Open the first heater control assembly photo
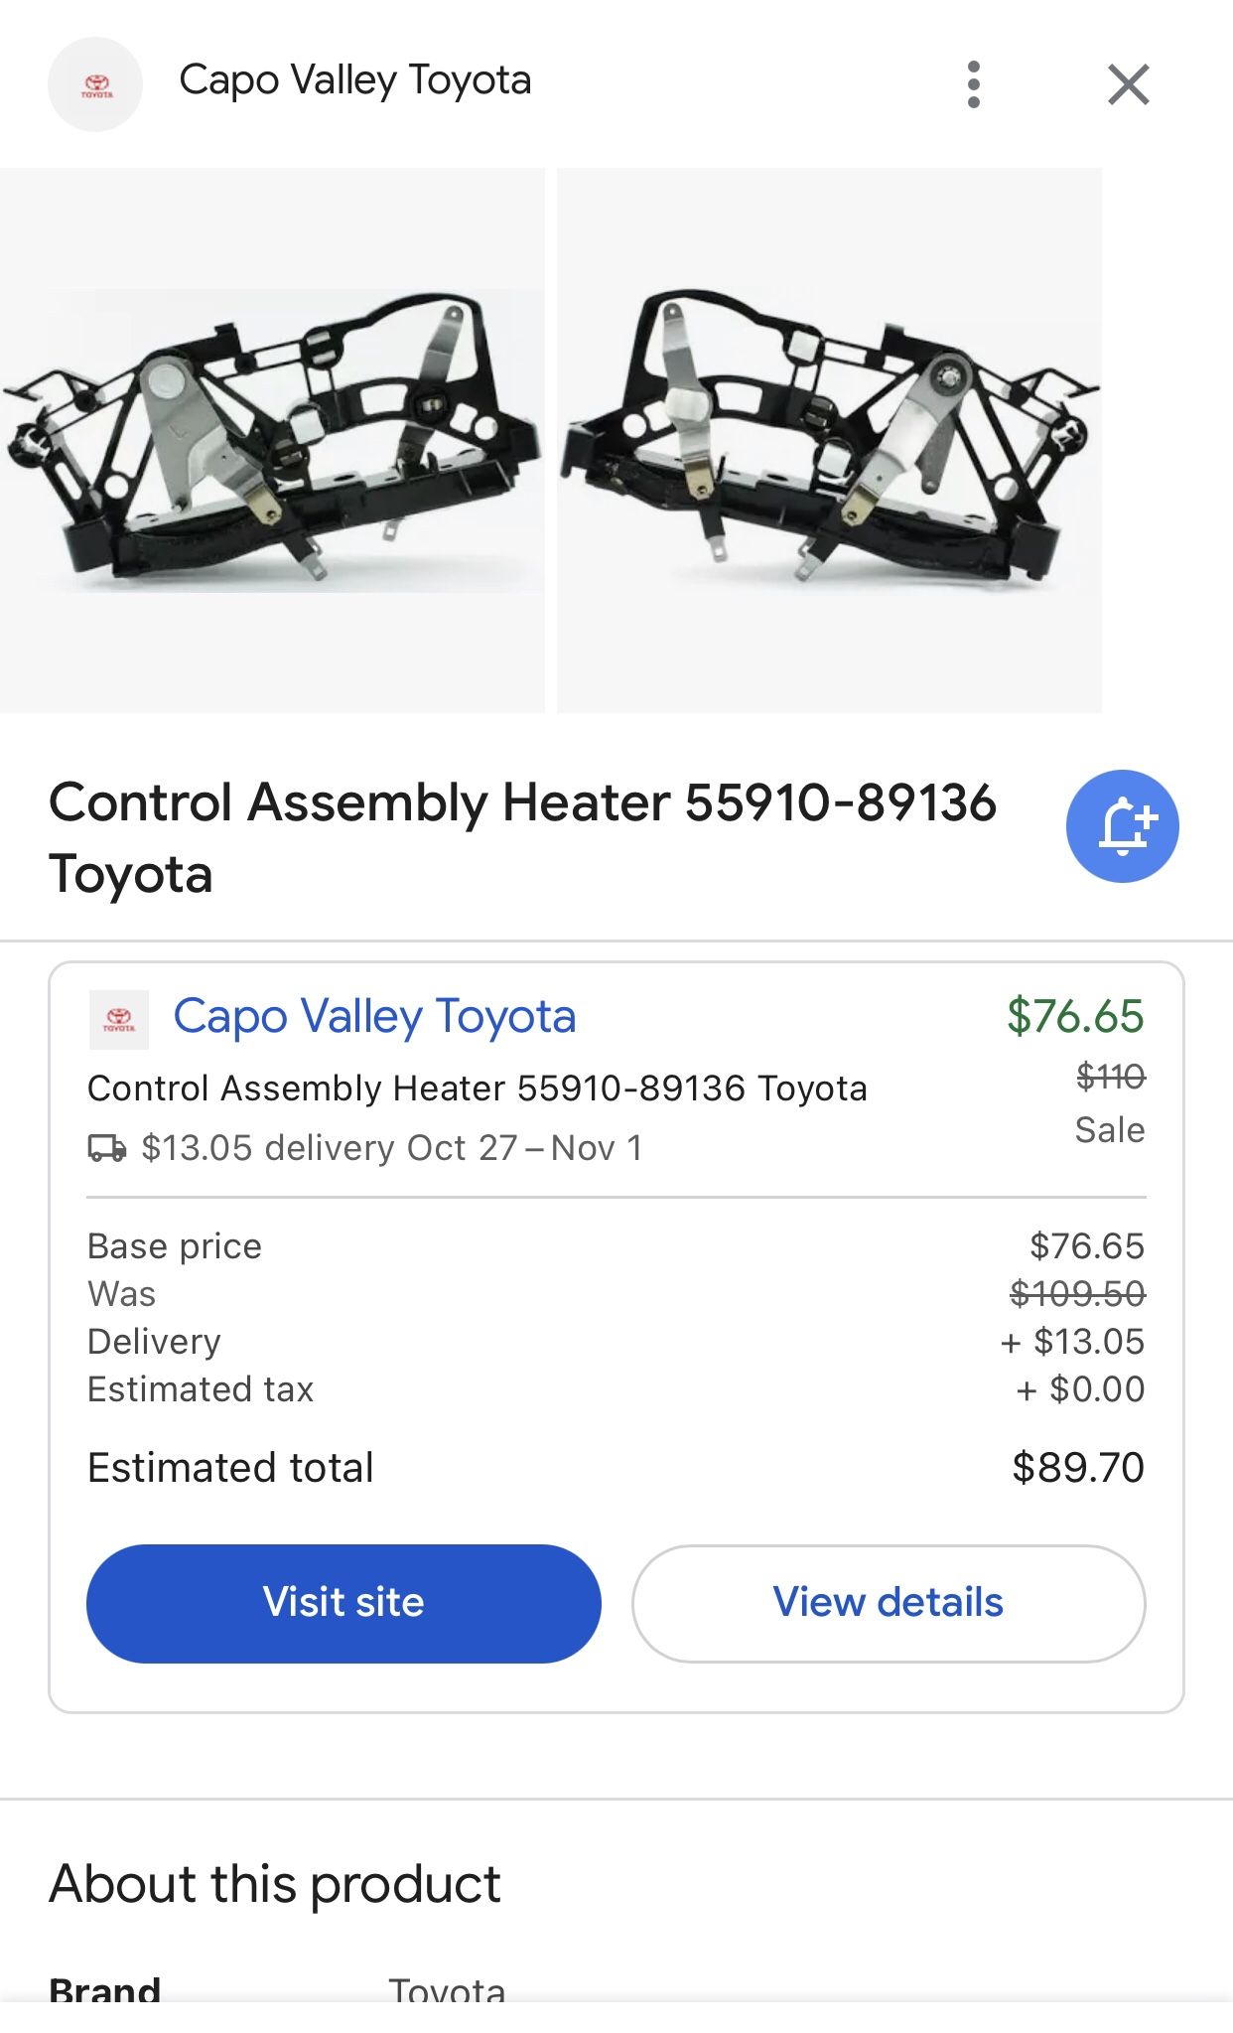Viewport: 1233px width, 2033px height. click(x=272, y=441)
